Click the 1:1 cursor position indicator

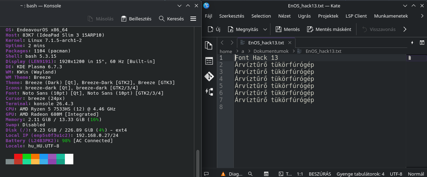coord(300,174)
